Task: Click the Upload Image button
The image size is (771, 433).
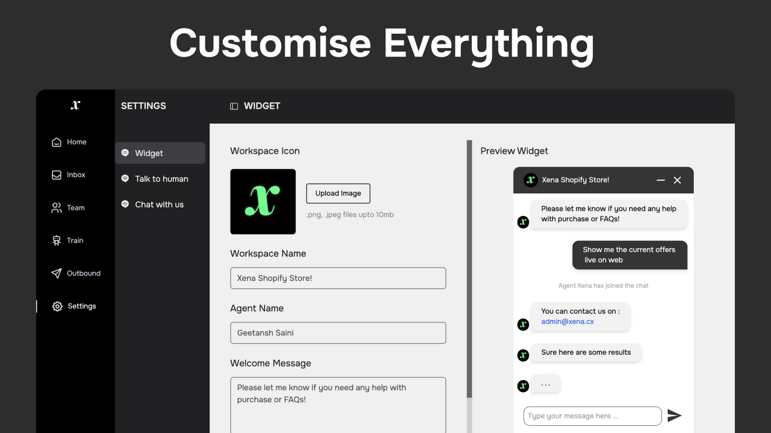Action: coord(338,193)
